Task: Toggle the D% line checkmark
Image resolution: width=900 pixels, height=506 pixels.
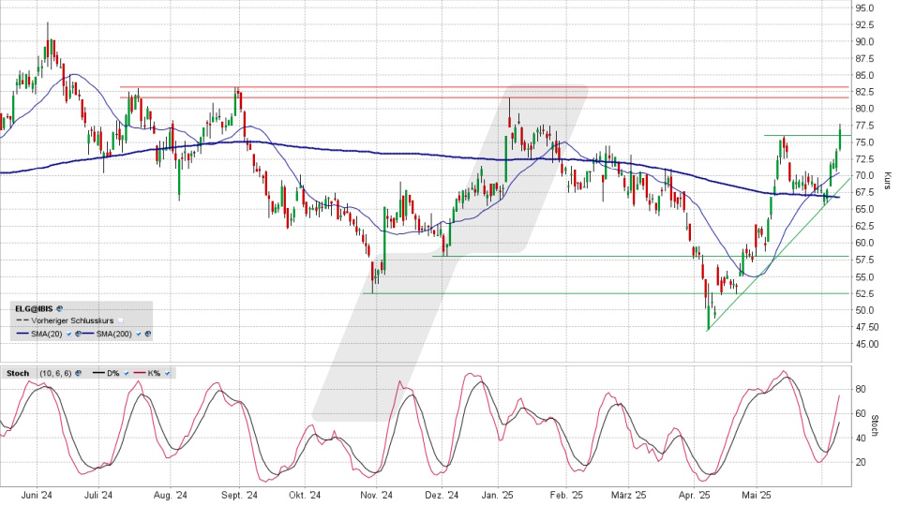Action: coord(127,374)
